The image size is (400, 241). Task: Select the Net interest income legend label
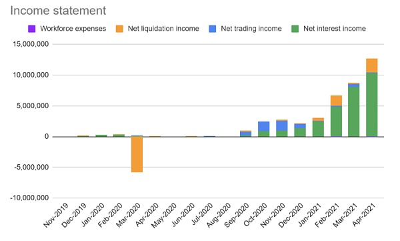[335, 28]
